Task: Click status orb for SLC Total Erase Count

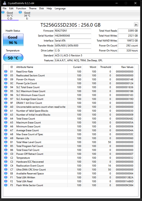Action: click(x=6, y=87)
